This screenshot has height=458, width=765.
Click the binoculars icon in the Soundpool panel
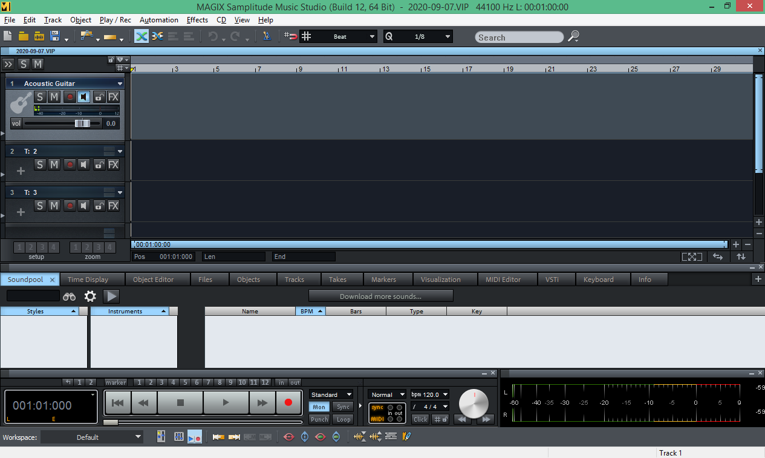[69, 296]
